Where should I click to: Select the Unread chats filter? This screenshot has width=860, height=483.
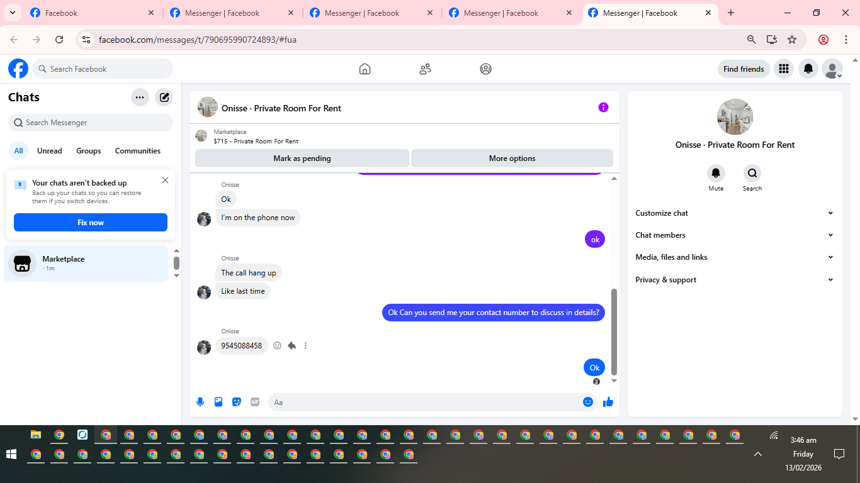(50, 151)
